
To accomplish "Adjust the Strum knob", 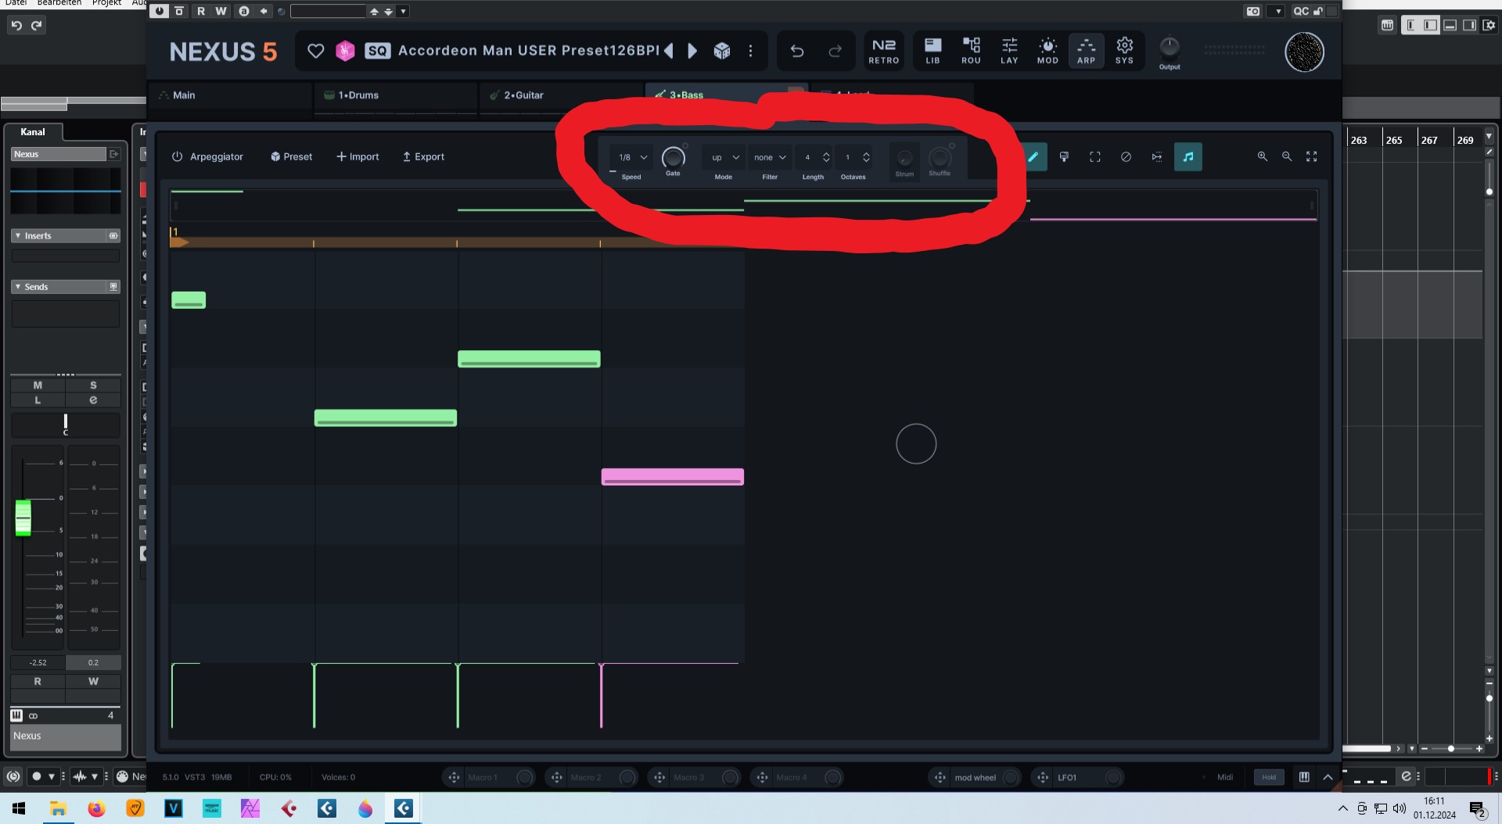I will tap(904, 158).
